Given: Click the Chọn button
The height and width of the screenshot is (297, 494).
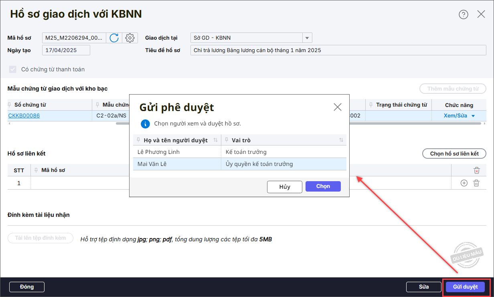Looking at the screenshot, I should (323, 186).
